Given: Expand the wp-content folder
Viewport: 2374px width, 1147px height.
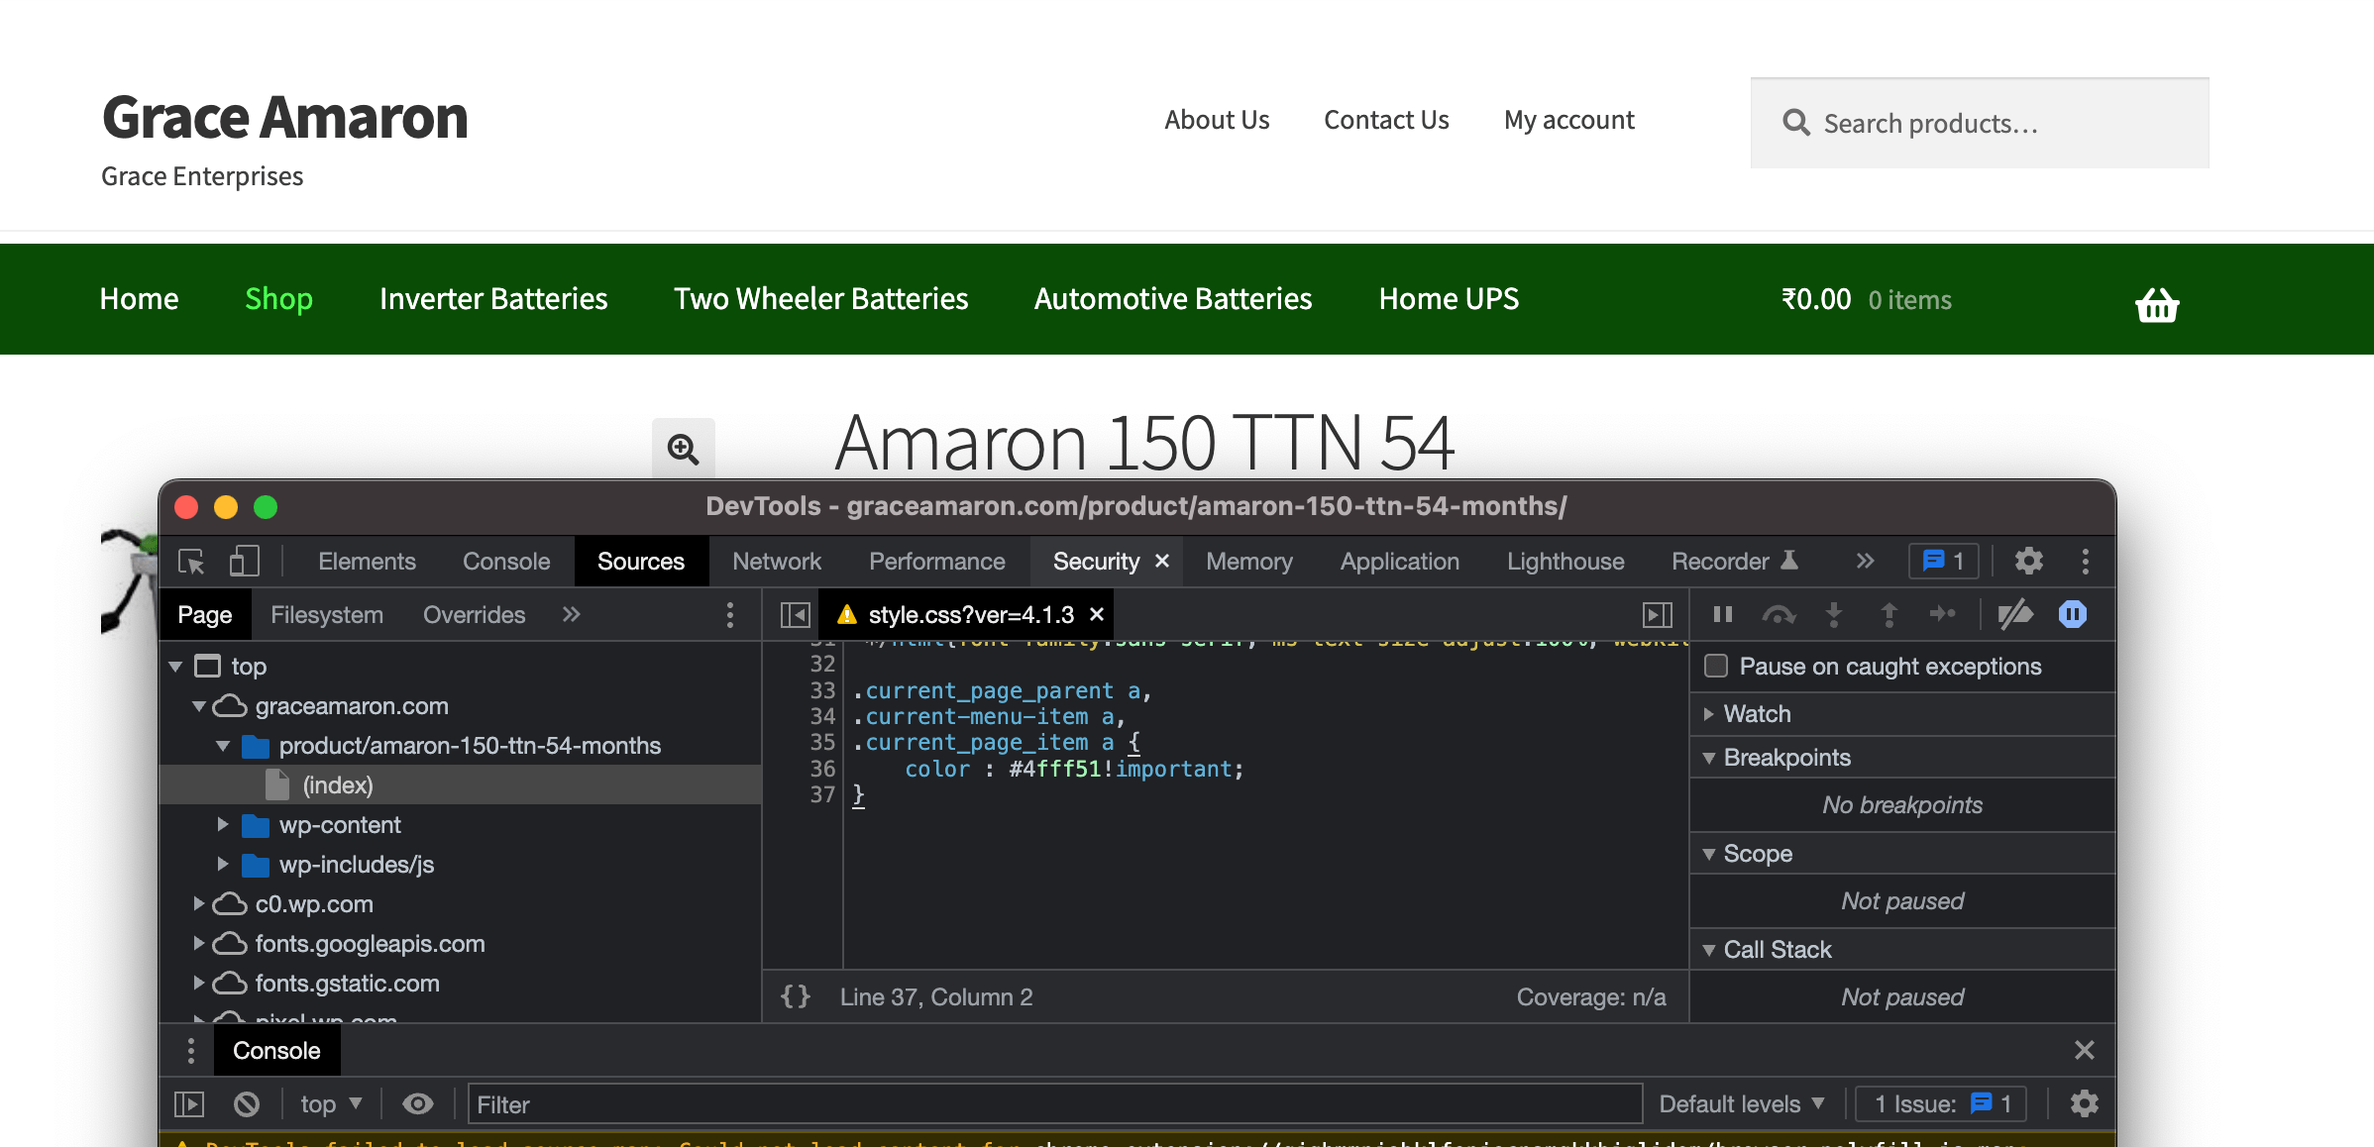Looking at the screenshot, I should [223, 824].
